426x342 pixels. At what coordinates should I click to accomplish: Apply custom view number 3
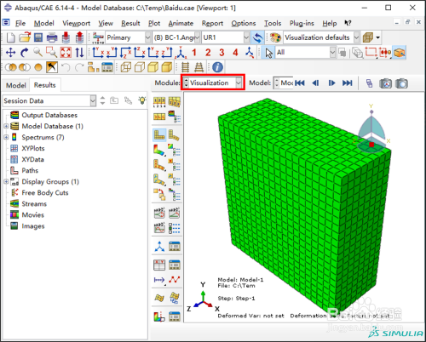[222, 53]
